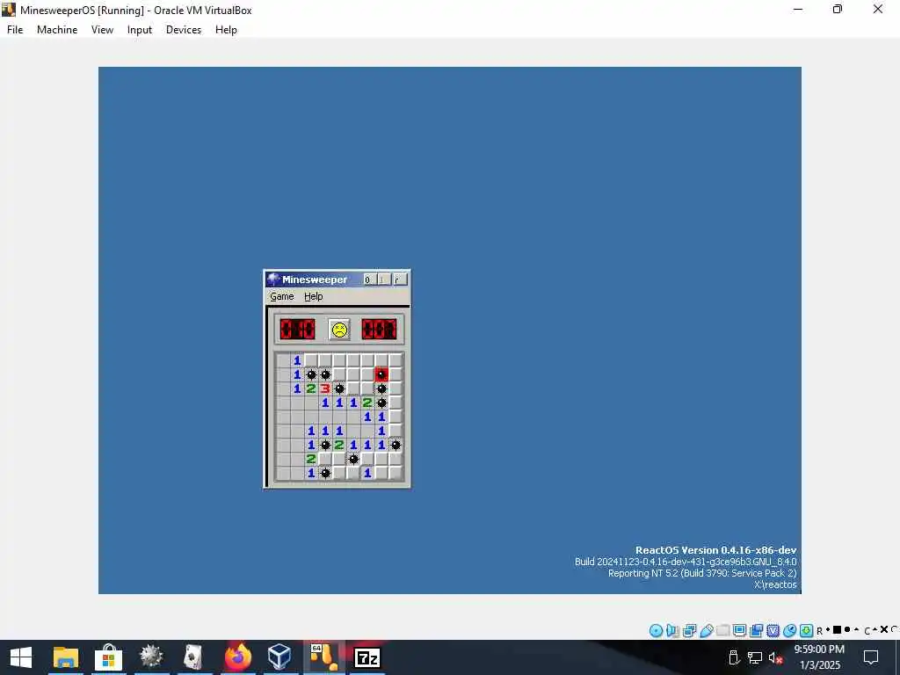
Task: Open the VirtualBox Help menu
Action: [x=226, y=30]
